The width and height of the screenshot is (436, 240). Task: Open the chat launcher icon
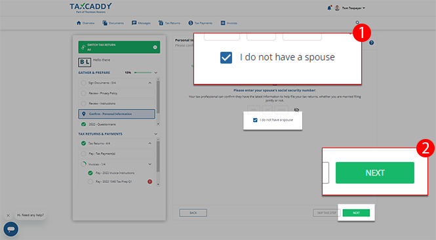coord(11,229)
